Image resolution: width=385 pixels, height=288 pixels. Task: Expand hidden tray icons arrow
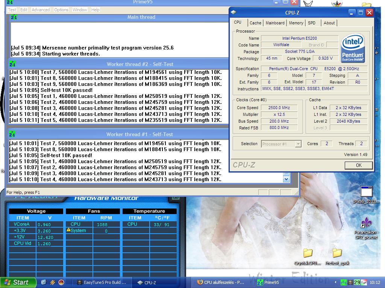[x=335, y=282]
